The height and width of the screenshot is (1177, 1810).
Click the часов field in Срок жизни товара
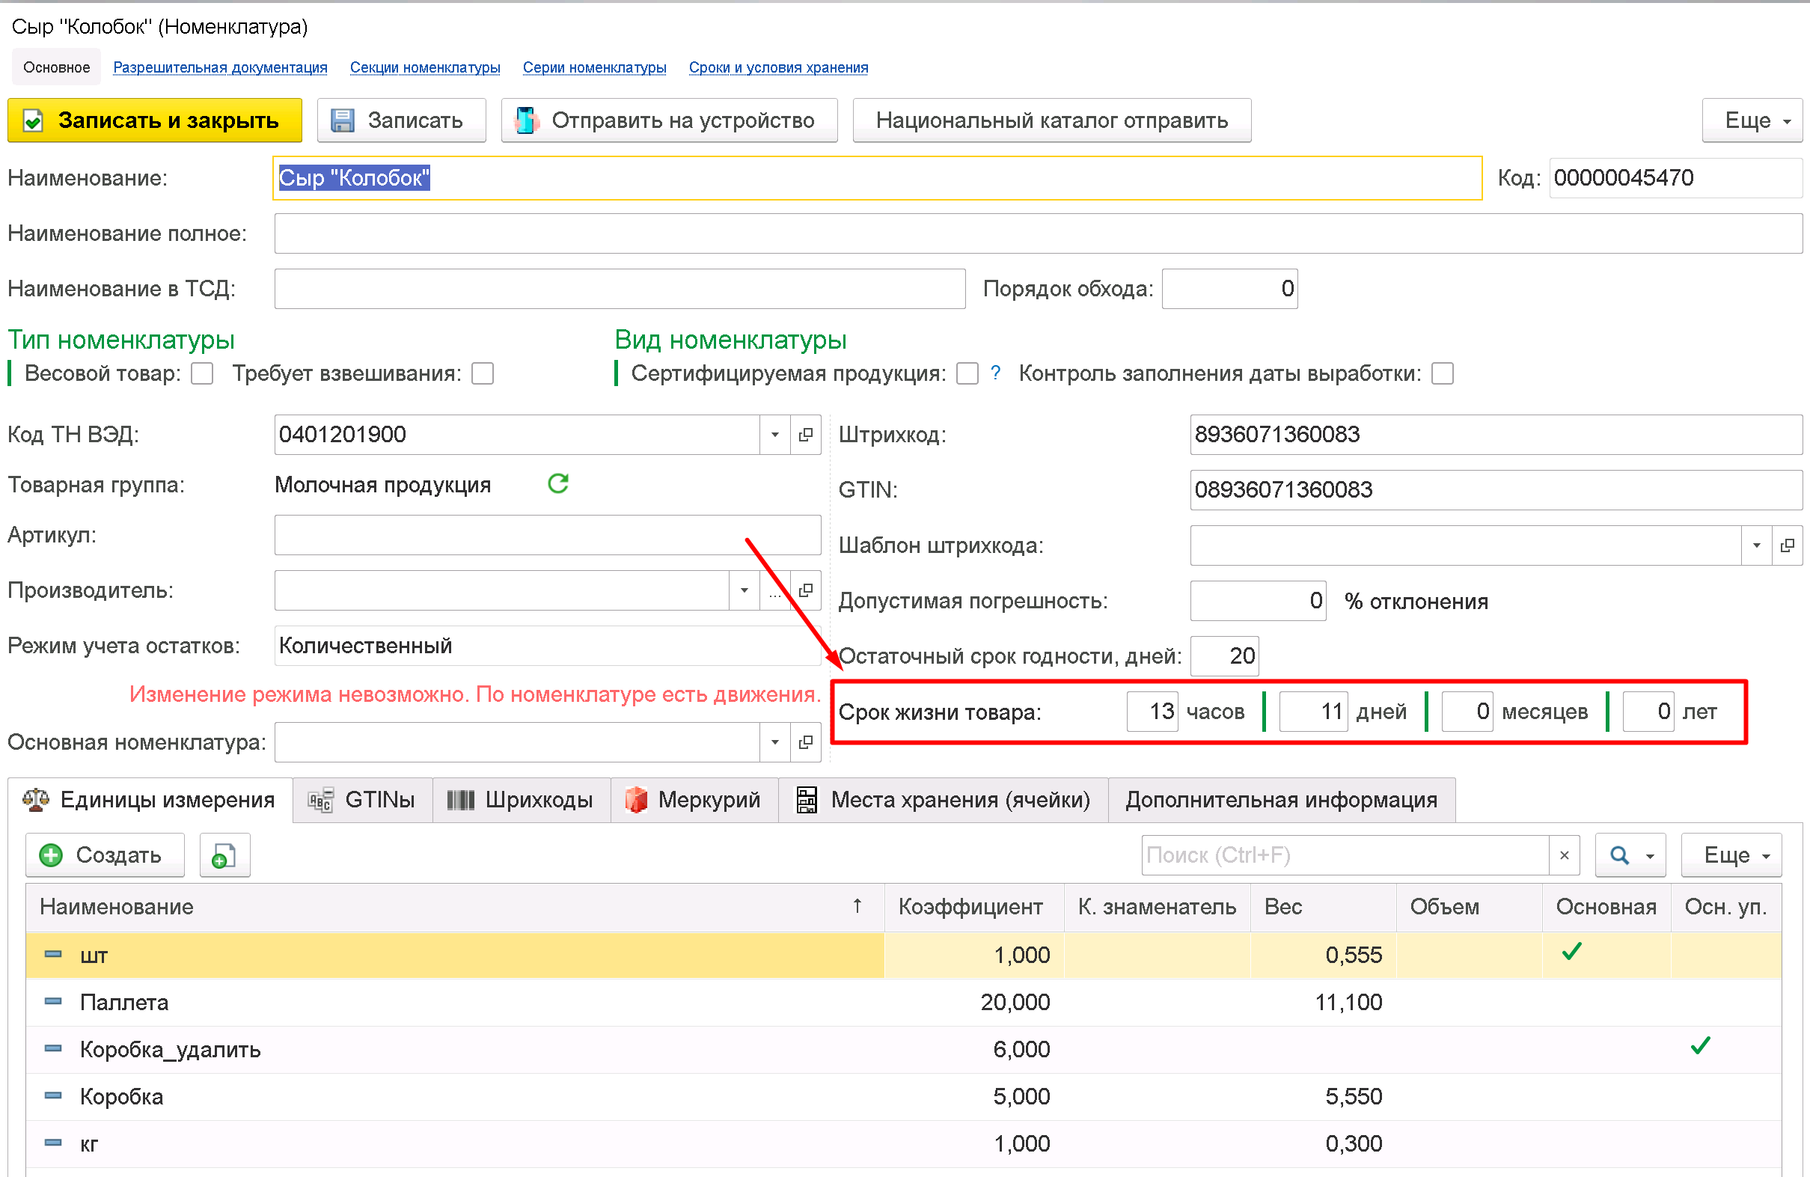coord(1152,712)
